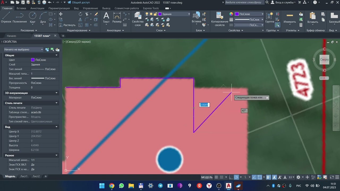The image size is (340, 191).
Task: Click the calculator icon in Утилиты
Action: (x=301, y=25)
